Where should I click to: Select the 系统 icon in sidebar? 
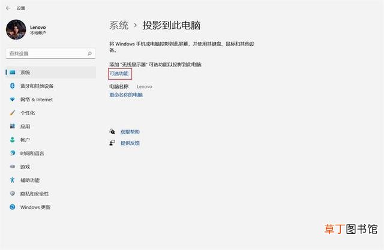13,73
